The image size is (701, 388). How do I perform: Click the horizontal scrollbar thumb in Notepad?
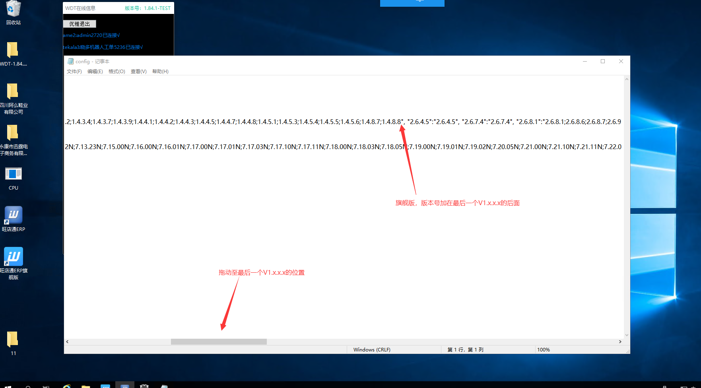pos(219,341)
